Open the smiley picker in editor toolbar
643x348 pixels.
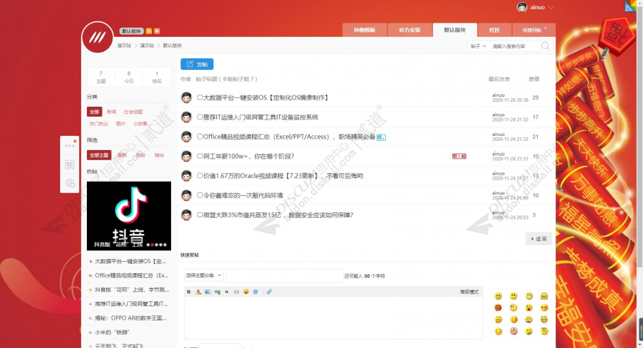pos(246,292)
